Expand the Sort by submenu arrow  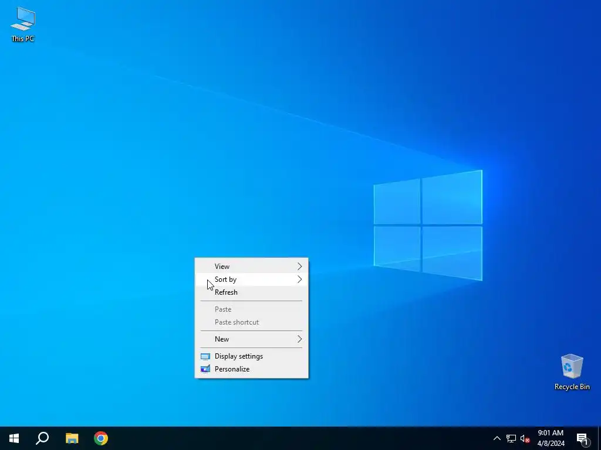coord(300,279)
